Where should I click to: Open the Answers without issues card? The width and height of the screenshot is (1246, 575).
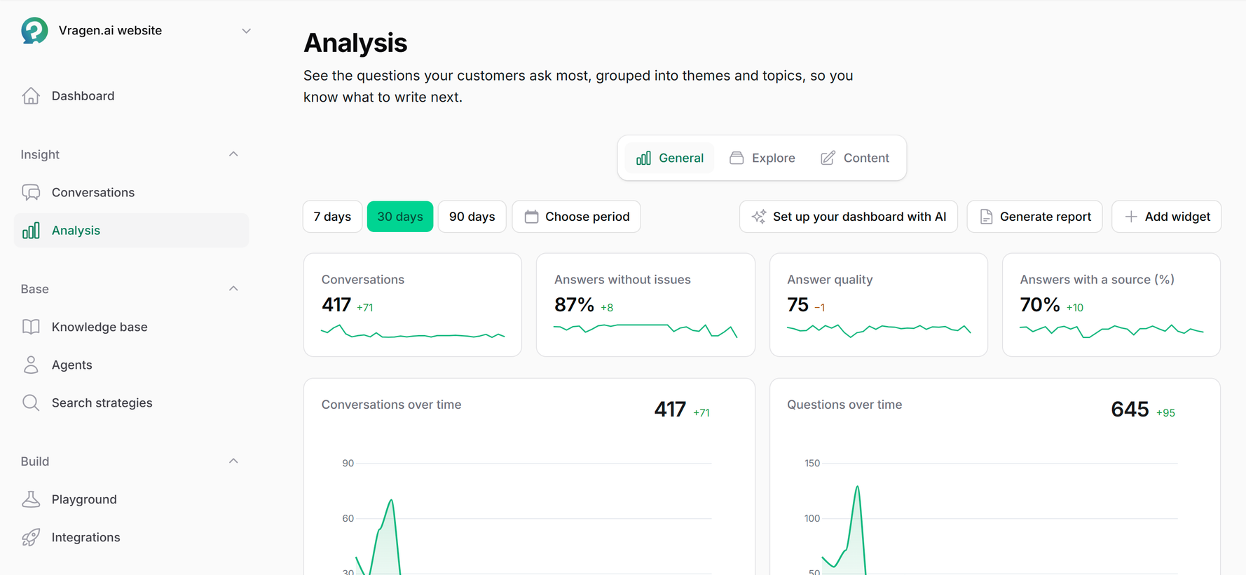click(x=645, y=305)
